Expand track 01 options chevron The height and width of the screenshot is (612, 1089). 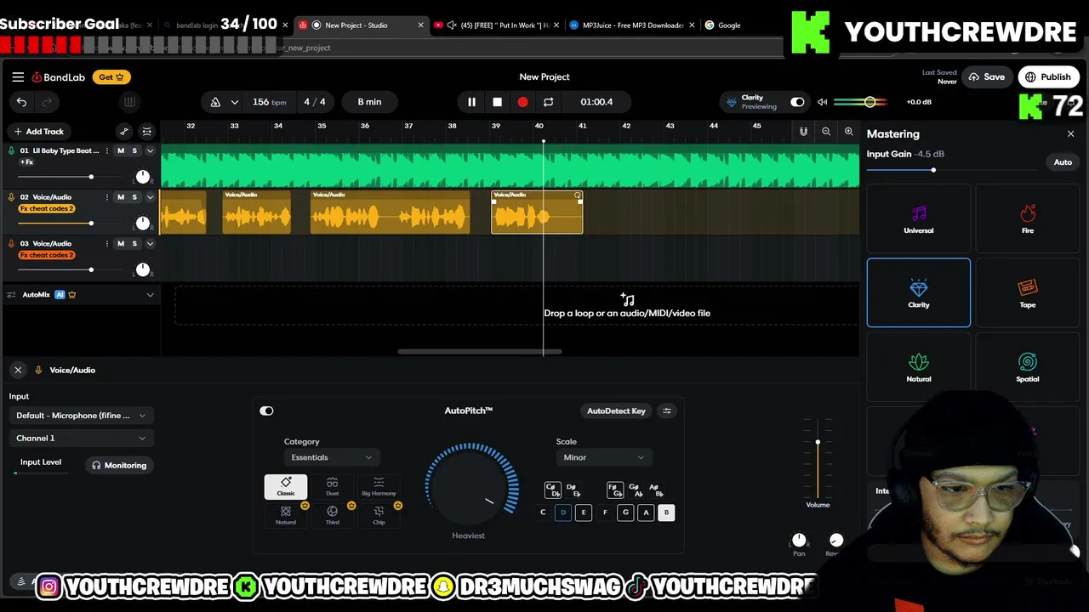[x=150, y=150]
